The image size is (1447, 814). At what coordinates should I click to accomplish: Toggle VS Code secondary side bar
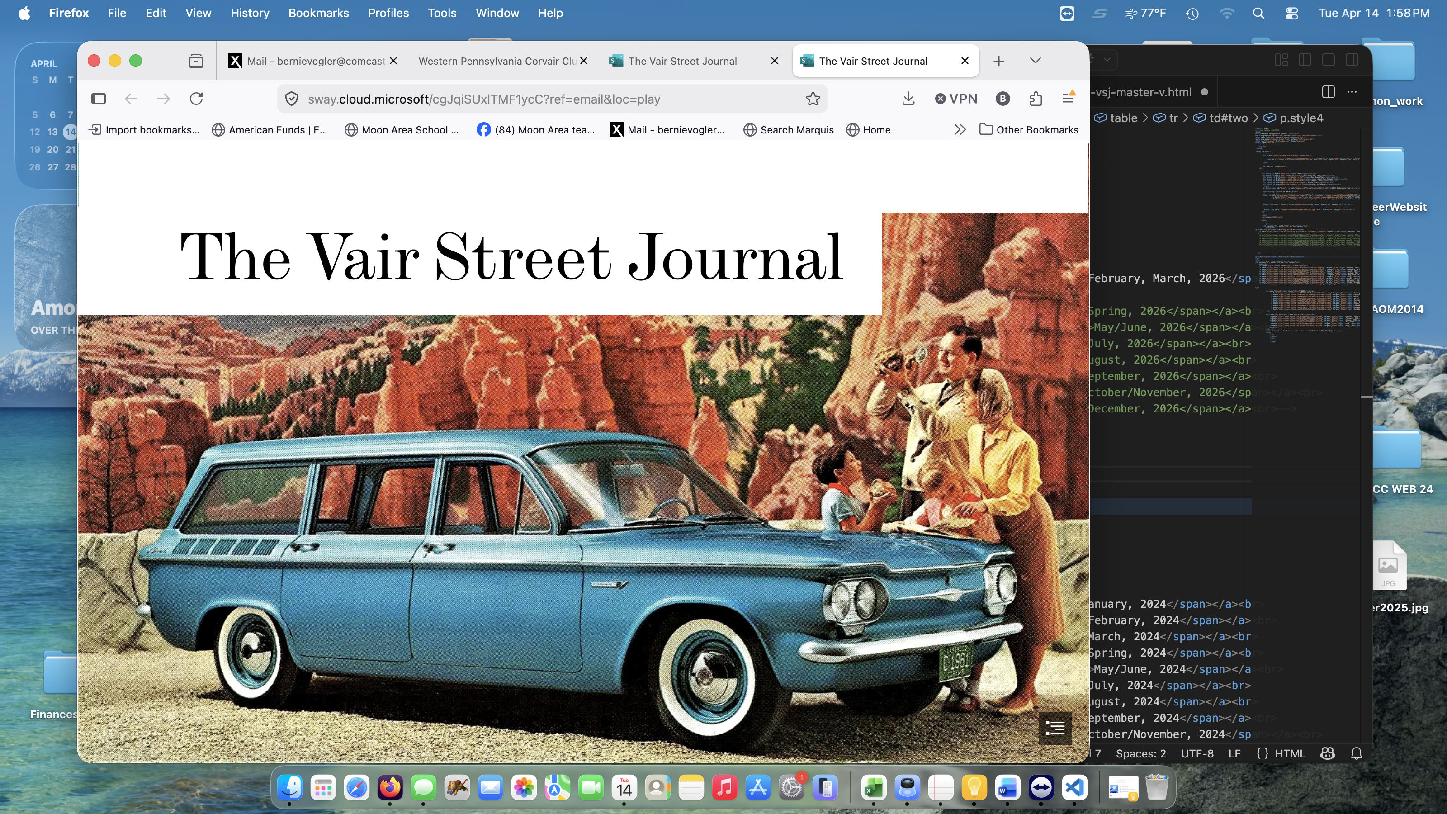pos(1352,60)
